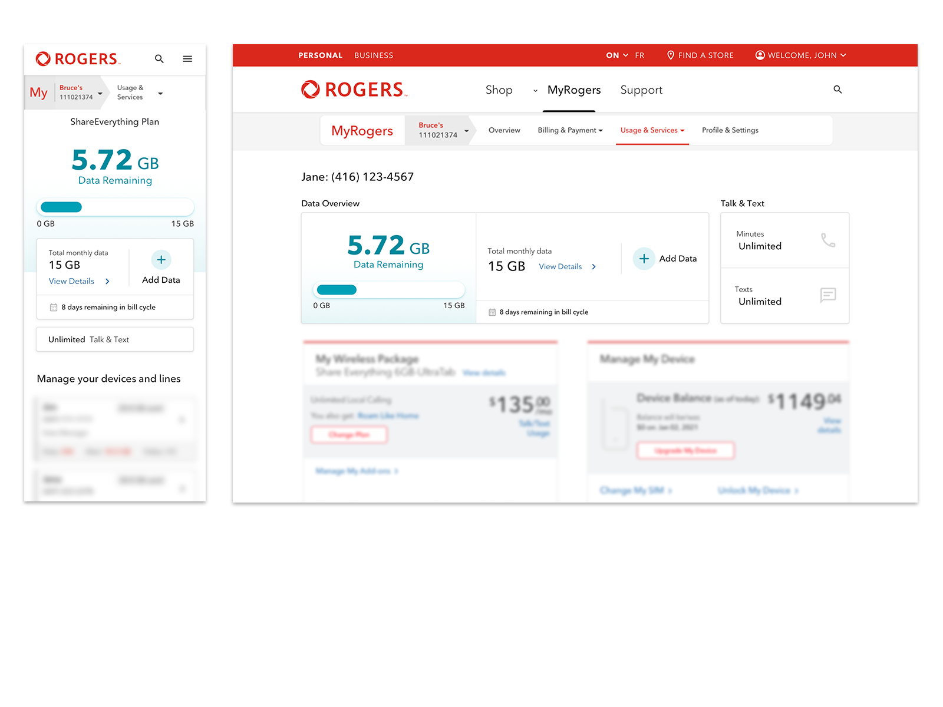
Task: Click the user profile icon by Welcome
Action: [760, 55]
